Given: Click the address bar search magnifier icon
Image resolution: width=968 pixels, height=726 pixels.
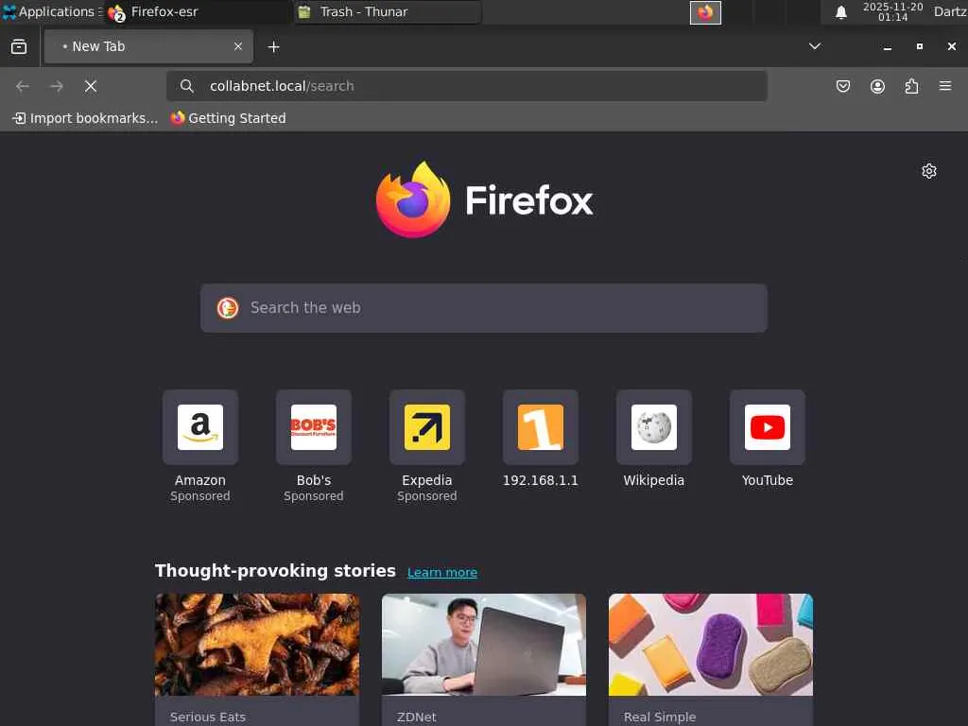Looking at the screenshot, I should coord(186,86).
